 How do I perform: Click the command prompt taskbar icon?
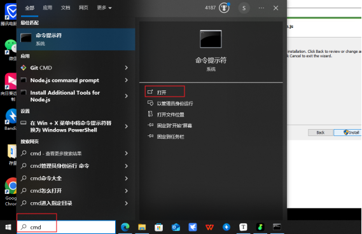277,227
